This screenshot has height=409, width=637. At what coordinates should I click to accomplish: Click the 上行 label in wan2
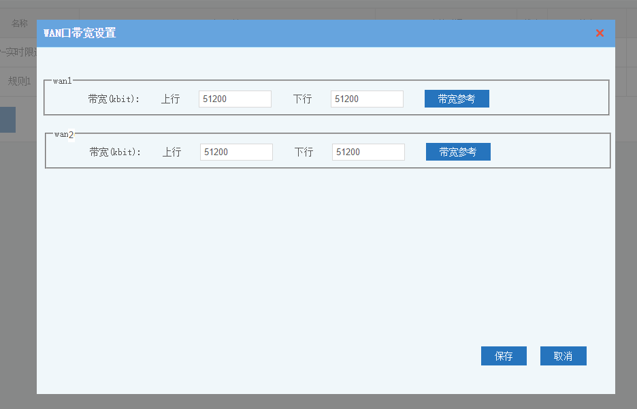pos(171,152)
